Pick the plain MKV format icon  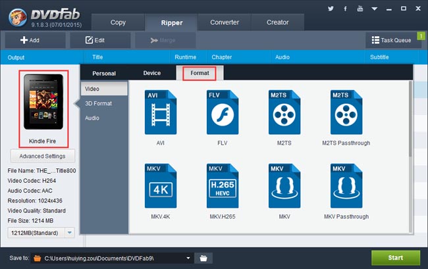pos(284,186)
